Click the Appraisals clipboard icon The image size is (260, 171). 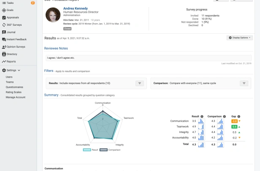(4, 18)
